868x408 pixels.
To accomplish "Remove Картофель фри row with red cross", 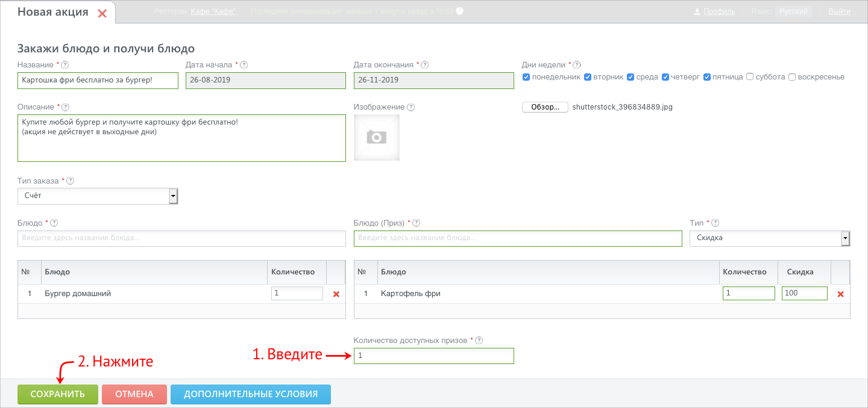I will 840,294.
